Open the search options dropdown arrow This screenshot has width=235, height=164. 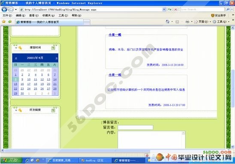coord(232,9)
